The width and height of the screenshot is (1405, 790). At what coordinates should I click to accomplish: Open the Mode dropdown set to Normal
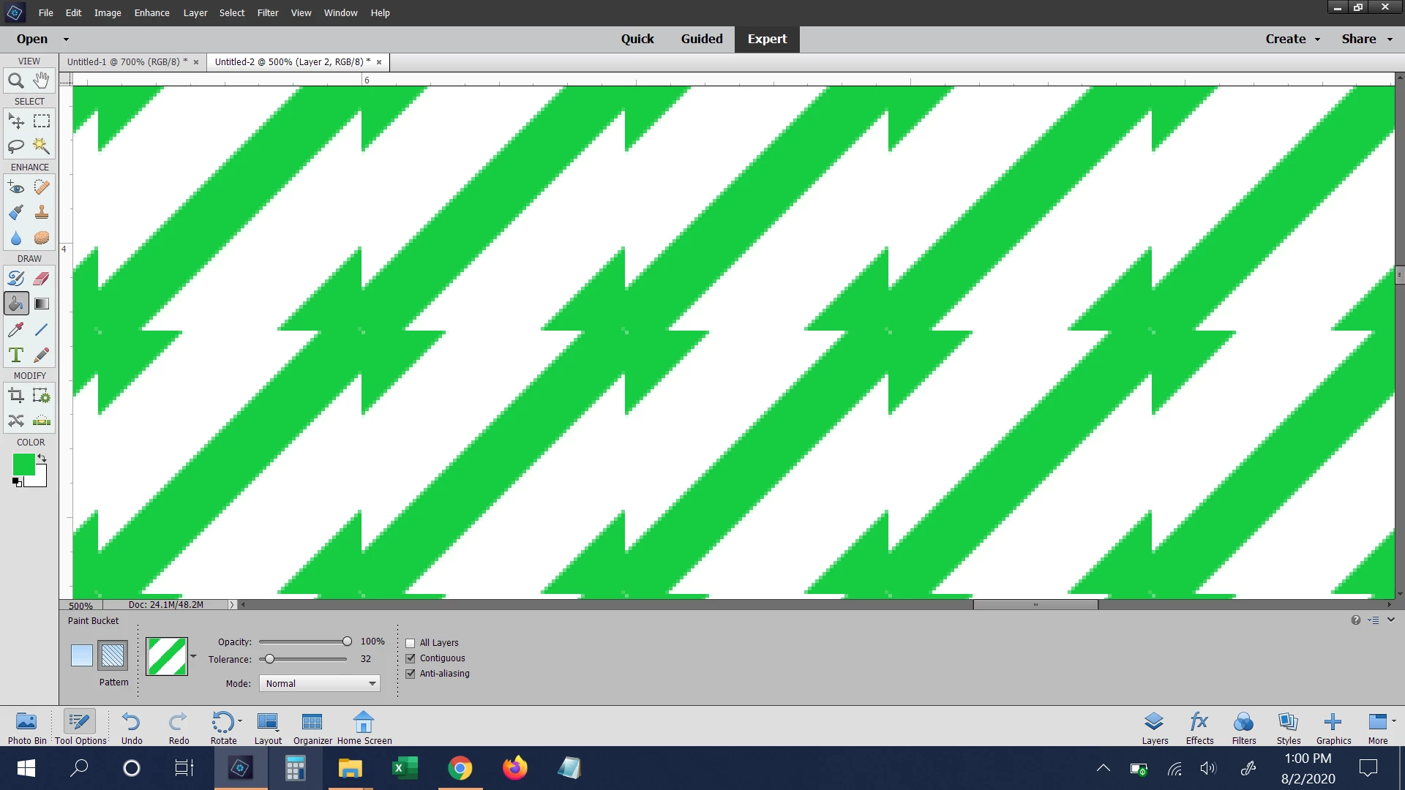click(x=320, y=683)
